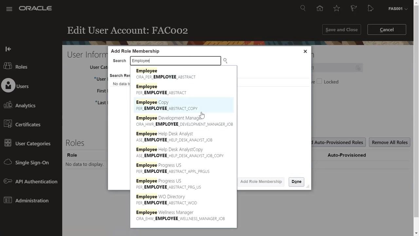This screenshot has width=419, height=236.
Task: Click the Cancel button
Action: click(387, 29)
